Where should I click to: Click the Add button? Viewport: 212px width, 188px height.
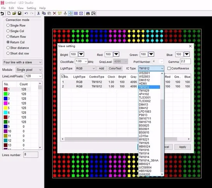102,68
